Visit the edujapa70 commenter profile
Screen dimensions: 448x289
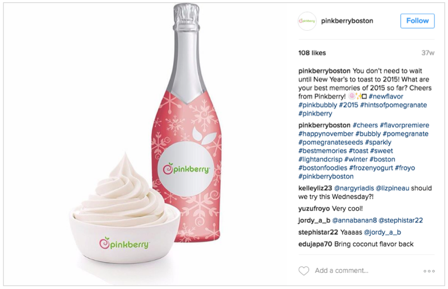[x=315, y=244]
